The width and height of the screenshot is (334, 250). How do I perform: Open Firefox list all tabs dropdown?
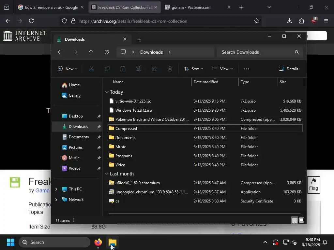pyautogui.click(x=269, y=7)
